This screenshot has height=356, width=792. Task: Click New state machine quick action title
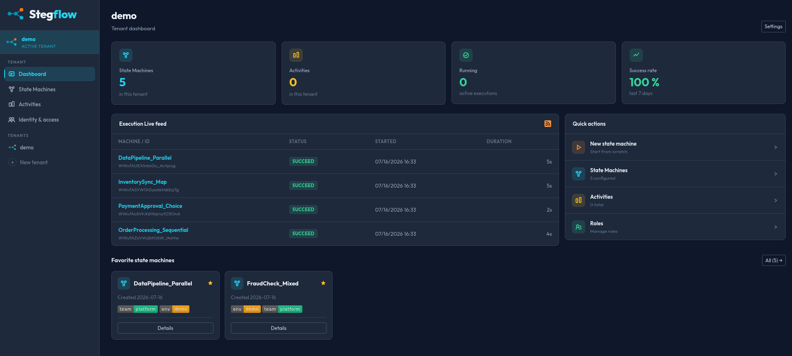tap(613, 144)
